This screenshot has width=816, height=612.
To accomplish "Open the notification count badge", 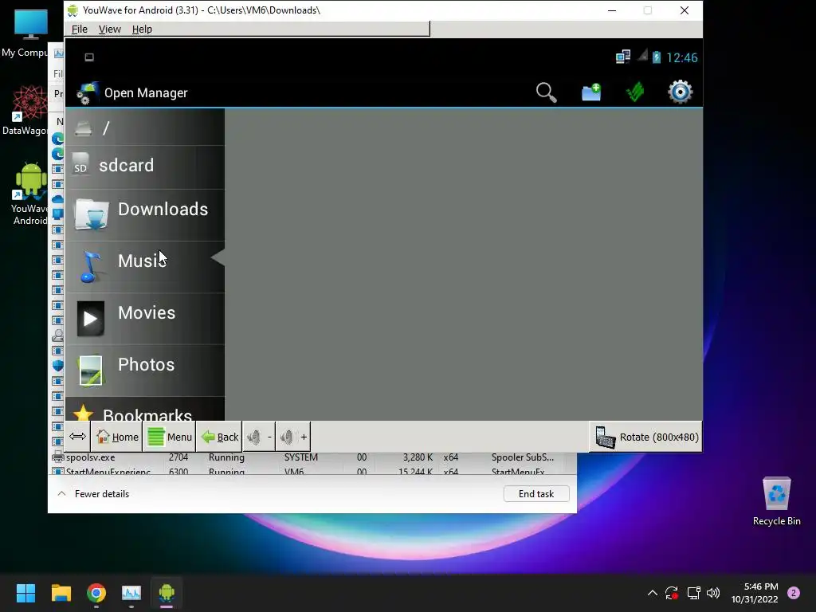I will pos(794,593).
